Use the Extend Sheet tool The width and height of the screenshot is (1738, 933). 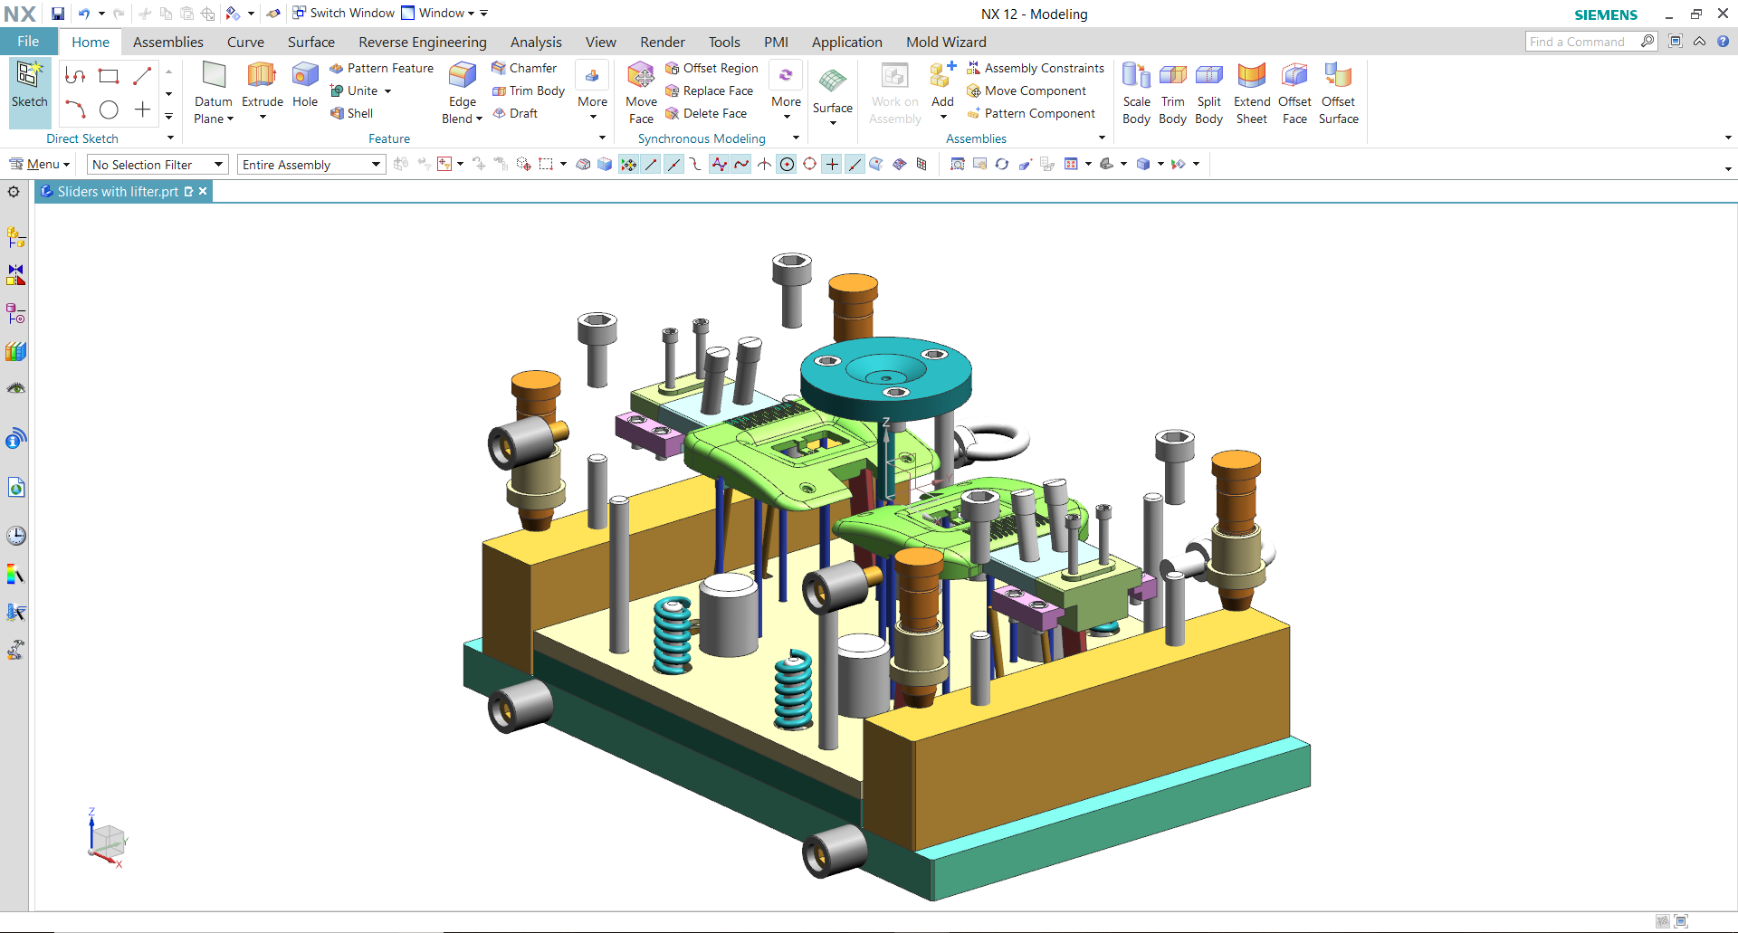[x=1252, y=93]
